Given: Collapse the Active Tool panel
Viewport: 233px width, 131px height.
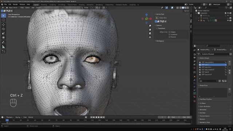Looking at the screenshot, I should pyautogui.click(x=160, y=14).
